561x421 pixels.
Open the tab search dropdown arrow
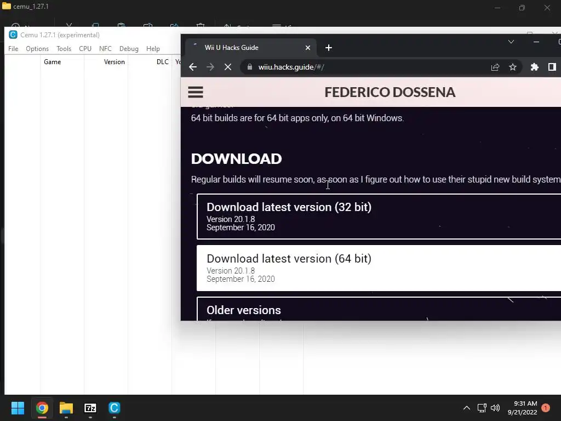click(x=511, y=42)
